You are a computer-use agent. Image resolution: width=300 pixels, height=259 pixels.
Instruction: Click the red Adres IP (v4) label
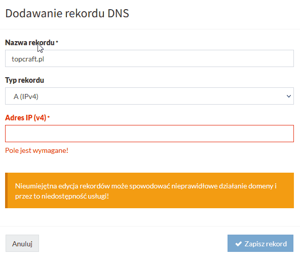26,118
